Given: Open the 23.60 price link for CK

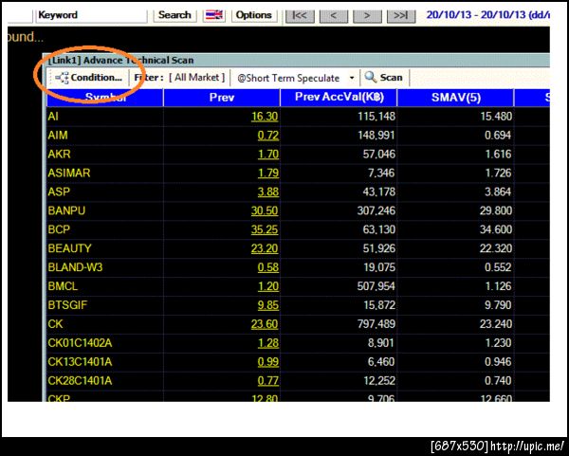Looking at the screenshot, I should point(265,324).
